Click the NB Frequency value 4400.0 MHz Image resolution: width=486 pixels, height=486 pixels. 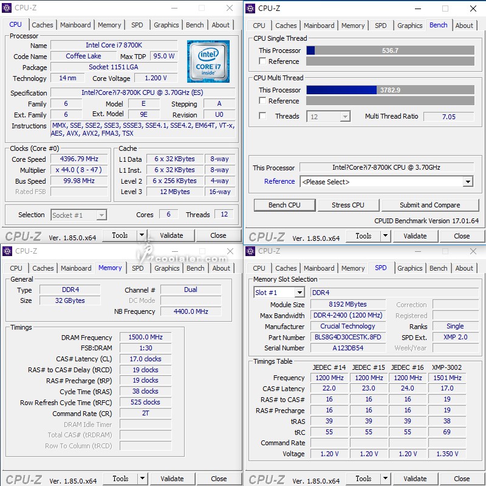click(191, 311)
